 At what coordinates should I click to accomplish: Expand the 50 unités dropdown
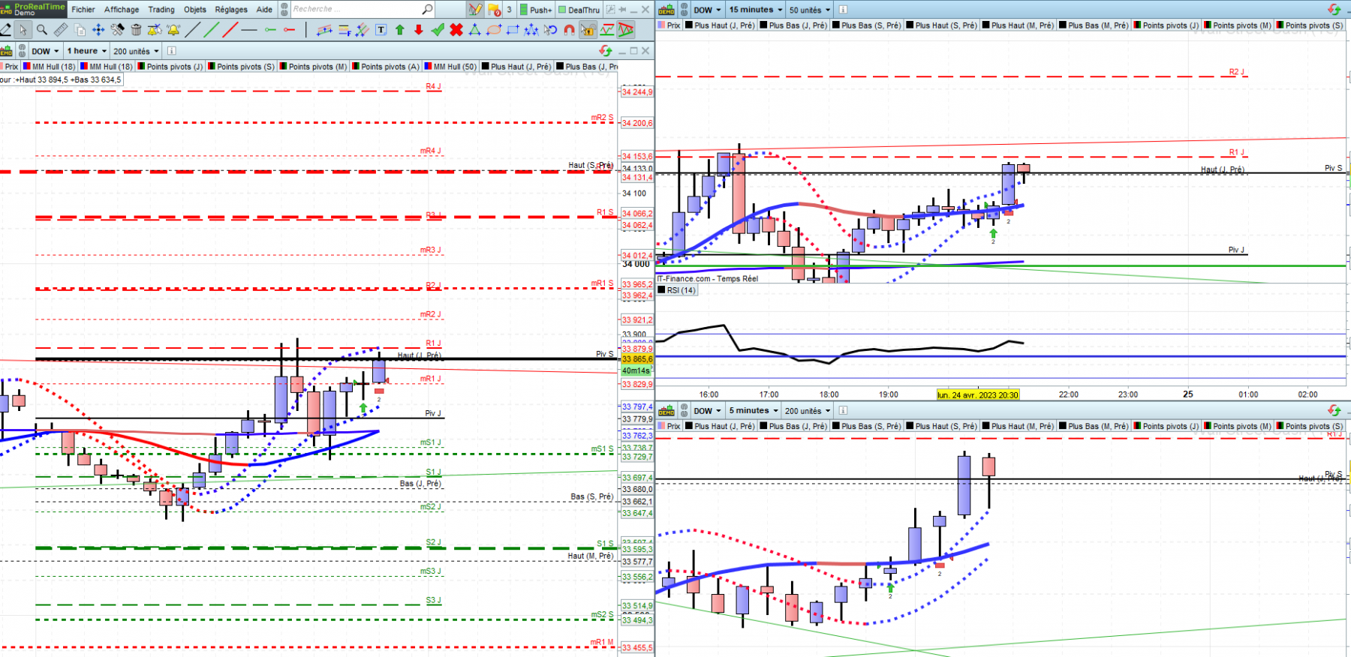coord(810,10)
